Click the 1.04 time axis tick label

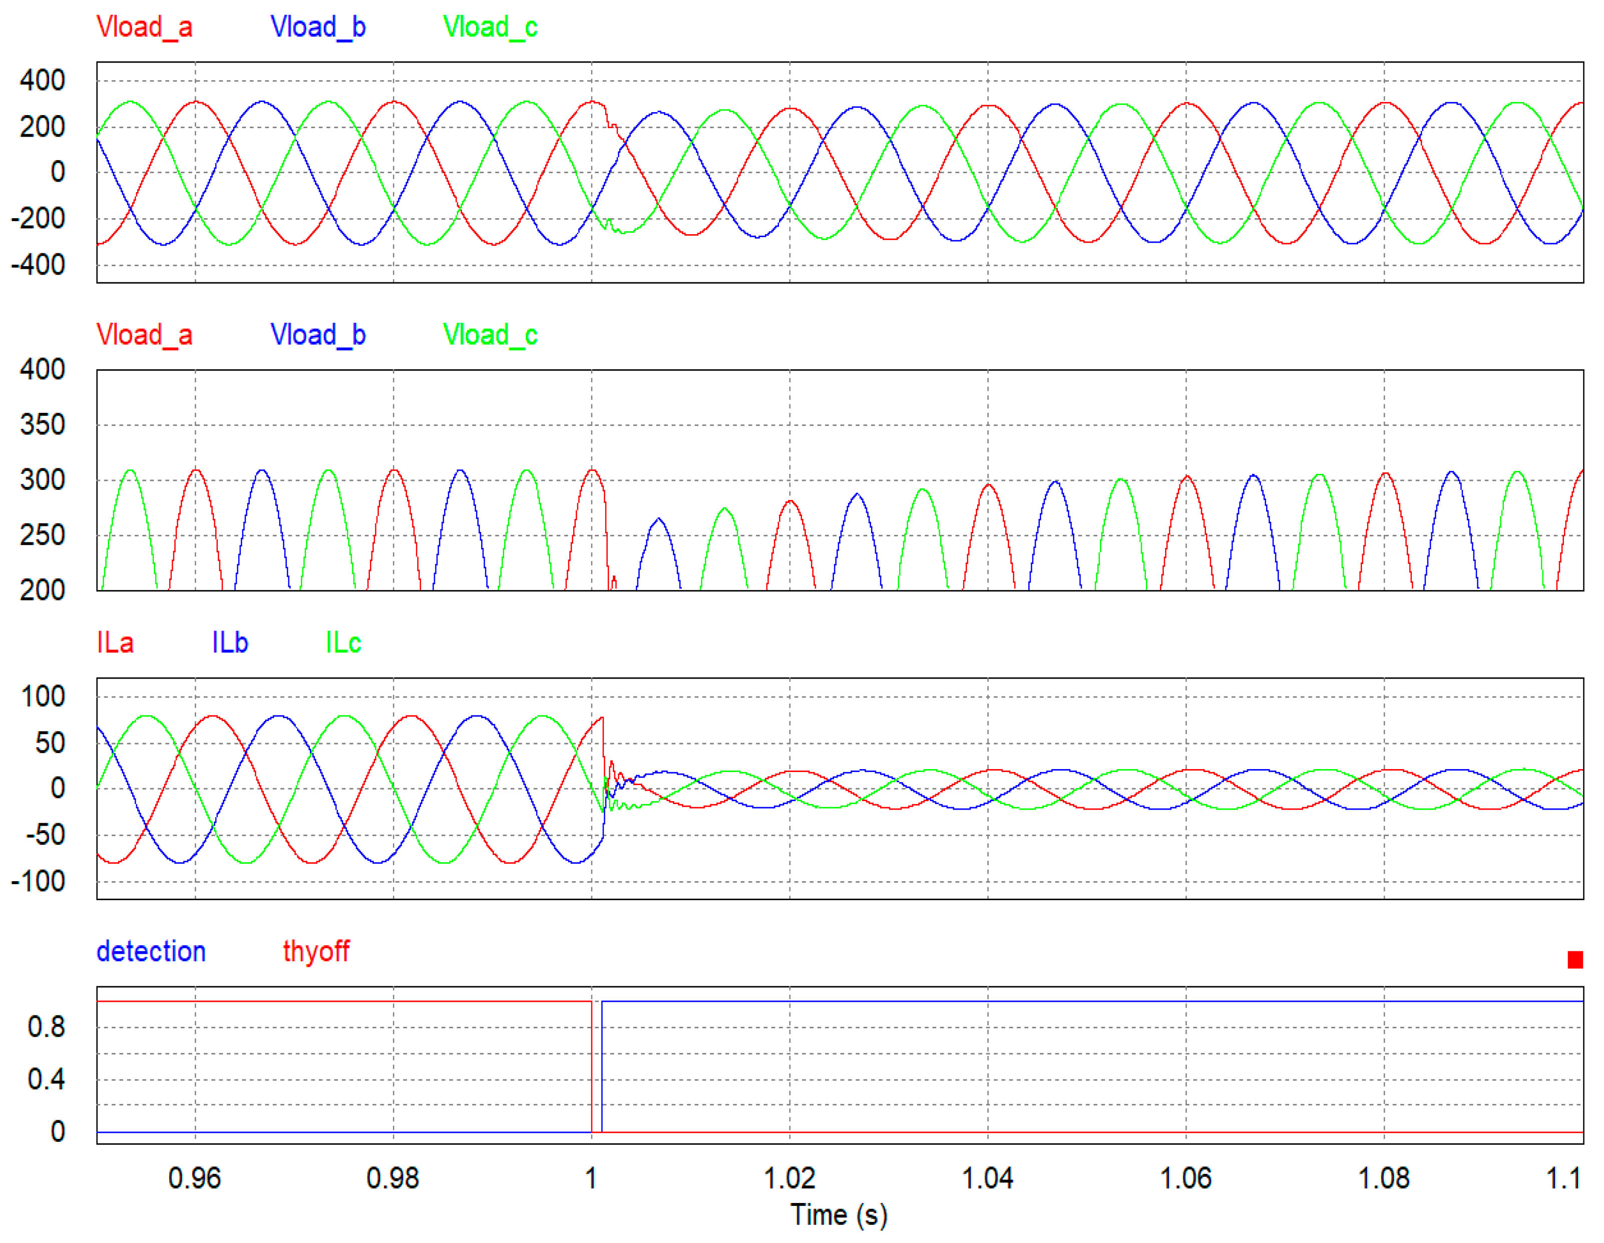(987, 1178)
